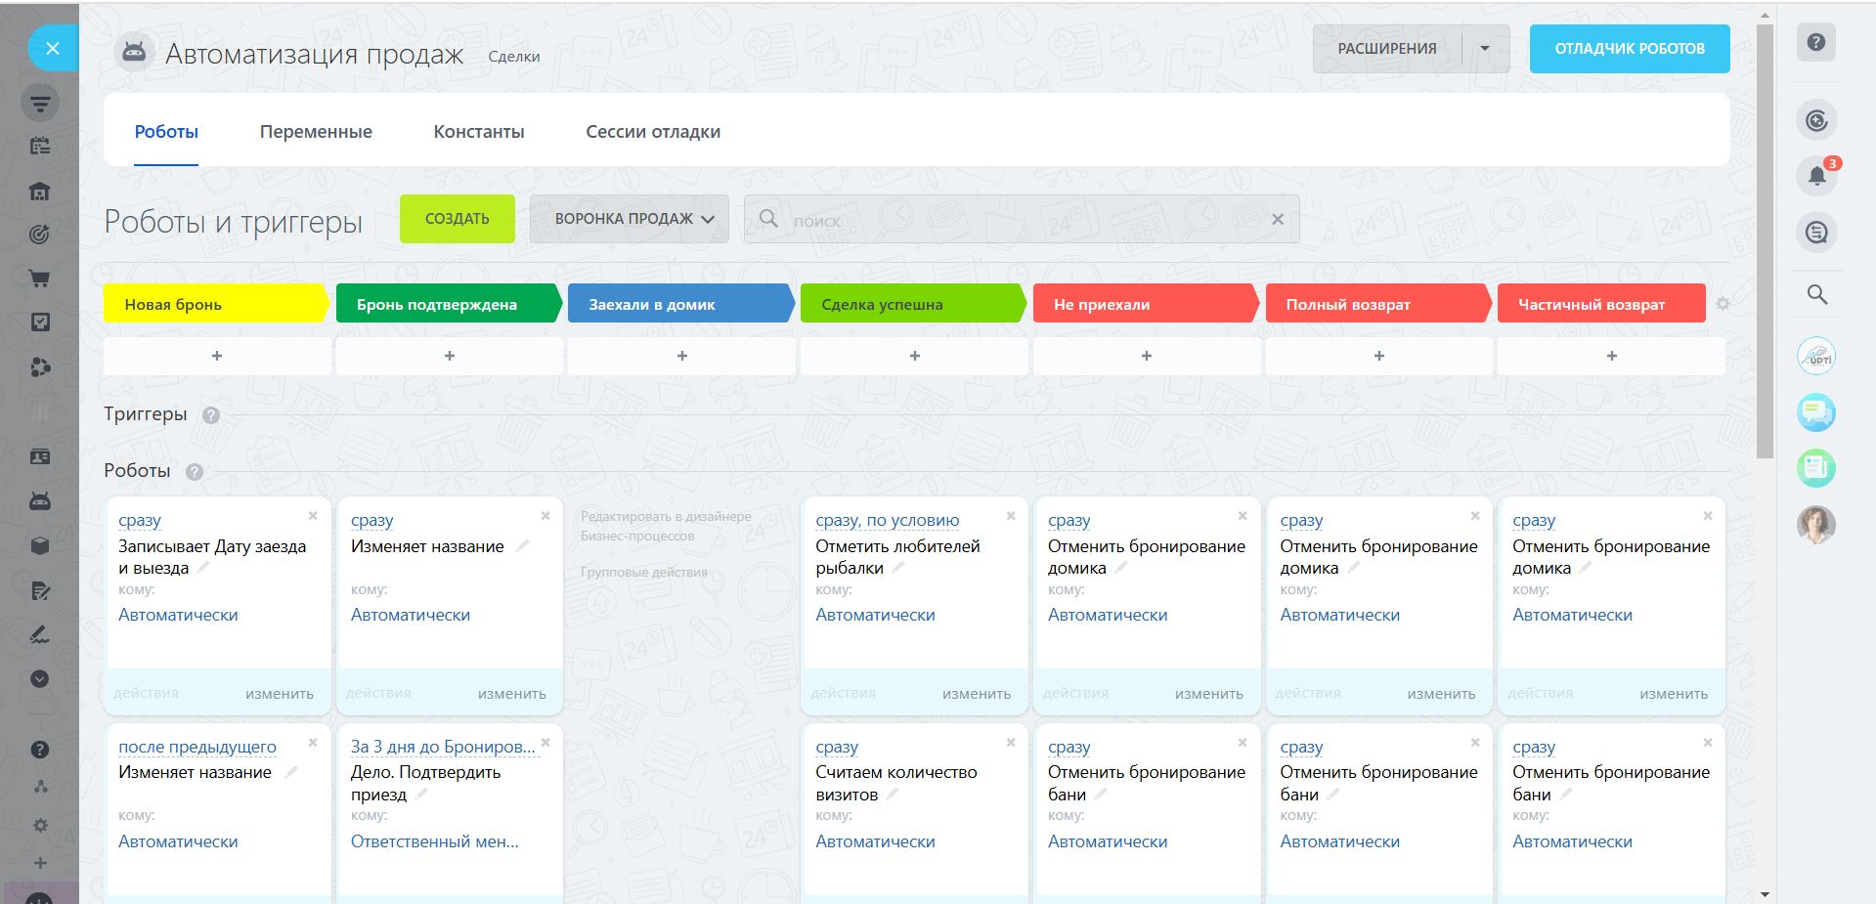1876x904 pixels.
Task: Open the magnifier search icon in right panel
Action: click(1816, 294)
